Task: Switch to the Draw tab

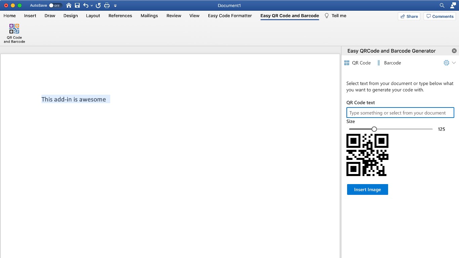Action: (50, 16)
